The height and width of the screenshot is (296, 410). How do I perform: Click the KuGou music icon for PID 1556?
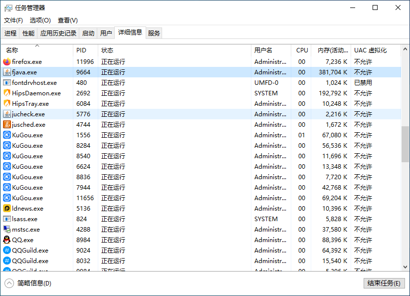click(7, 135)
